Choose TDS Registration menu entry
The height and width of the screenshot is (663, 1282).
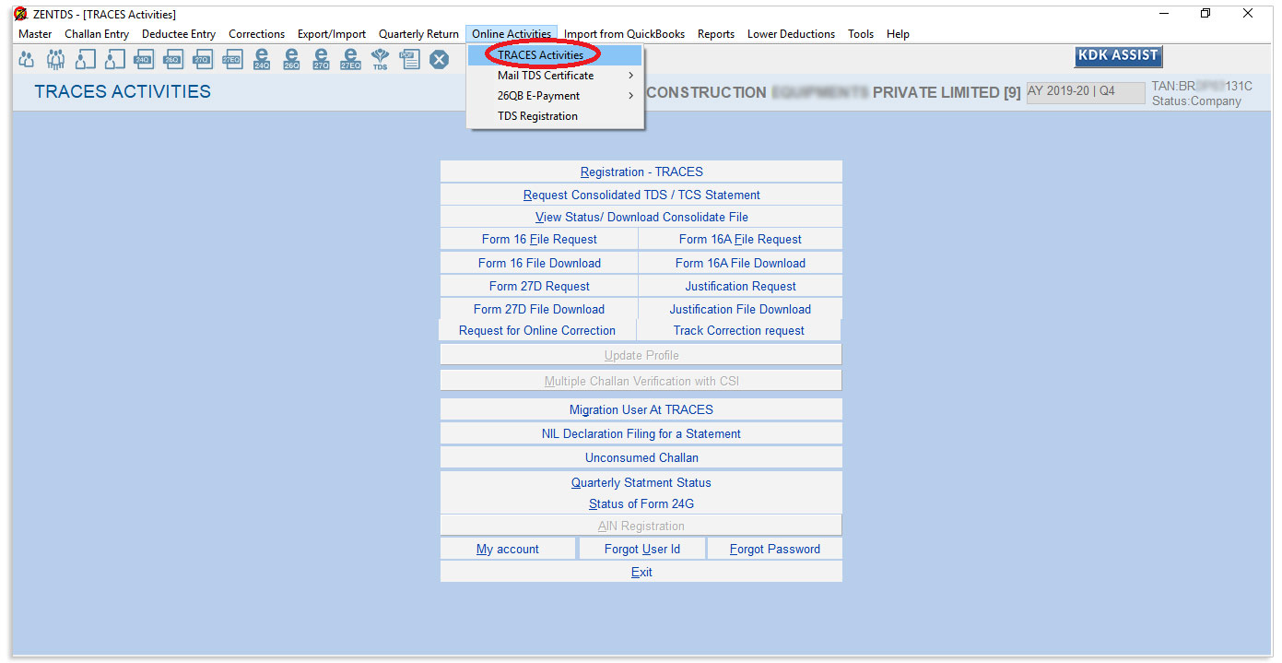(555, 116)
